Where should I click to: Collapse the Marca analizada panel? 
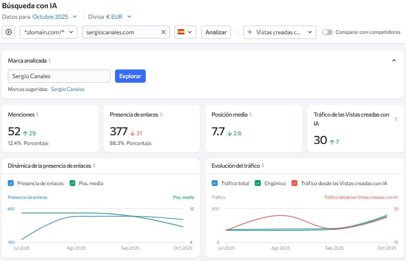[394, 60]
